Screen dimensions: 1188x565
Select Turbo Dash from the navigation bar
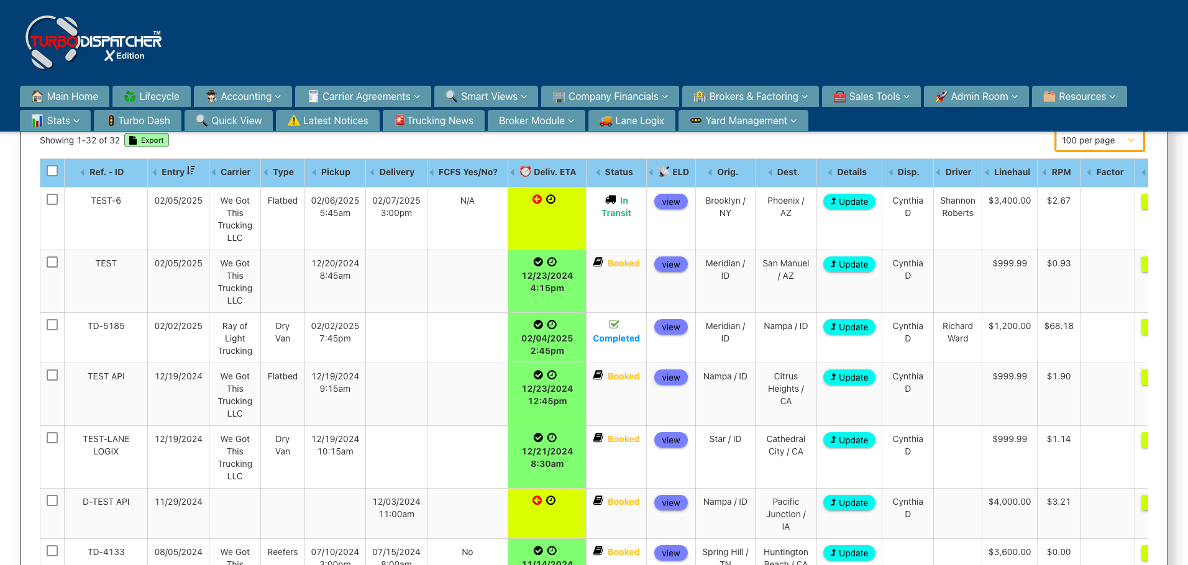(x=137, y=120)
